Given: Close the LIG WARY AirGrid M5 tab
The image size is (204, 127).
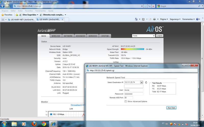Looking at the screenshot, I should click(62, 20).
